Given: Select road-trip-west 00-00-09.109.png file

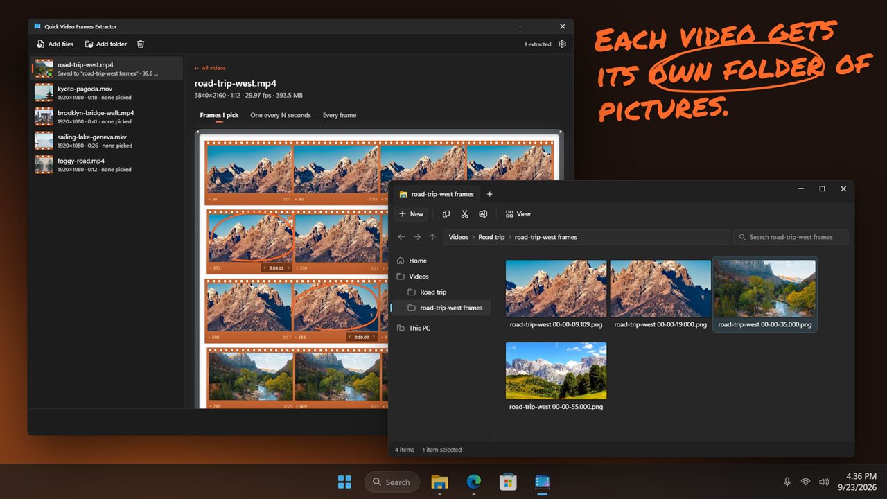Looking at the screenshot, I should (556, 294).
